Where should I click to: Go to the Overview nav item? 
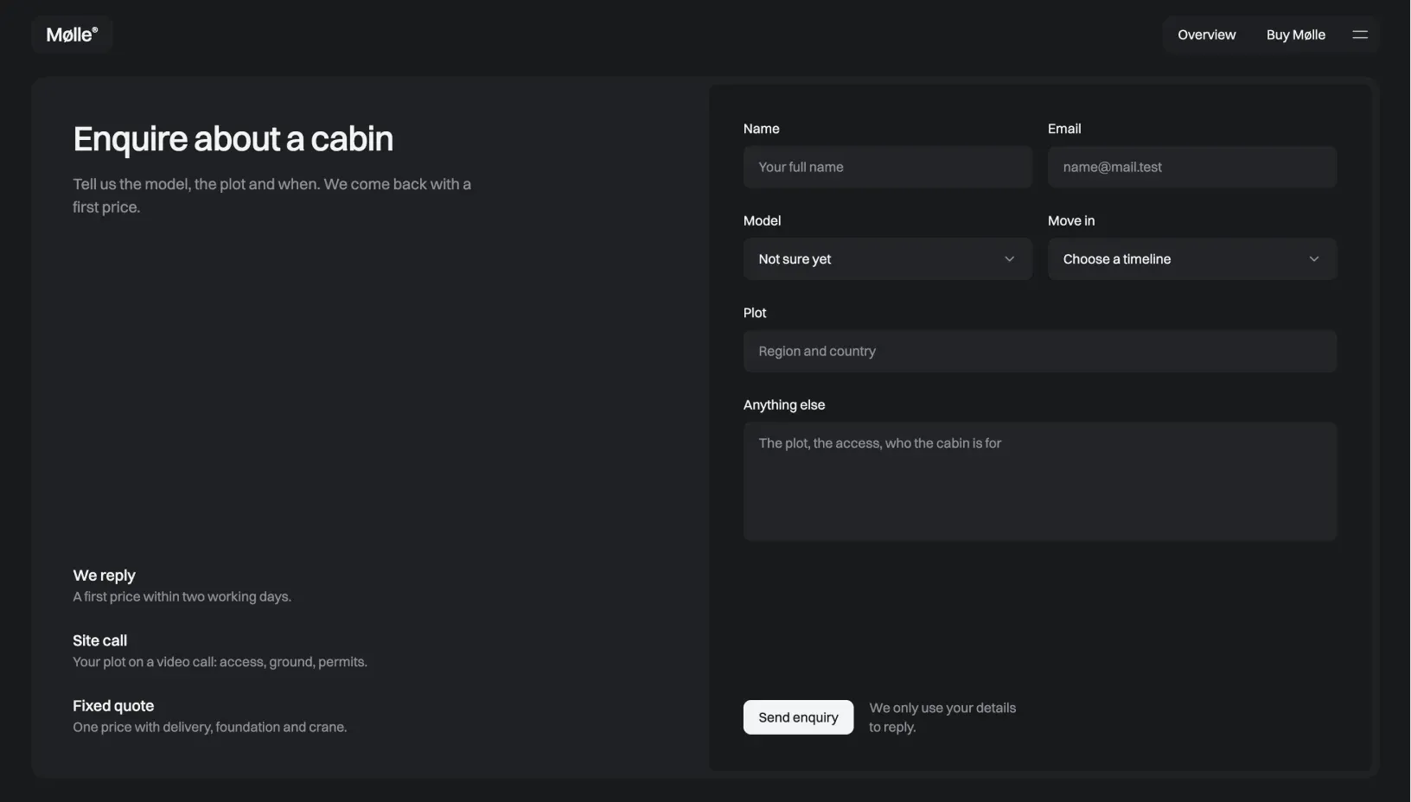point(1207,35)
